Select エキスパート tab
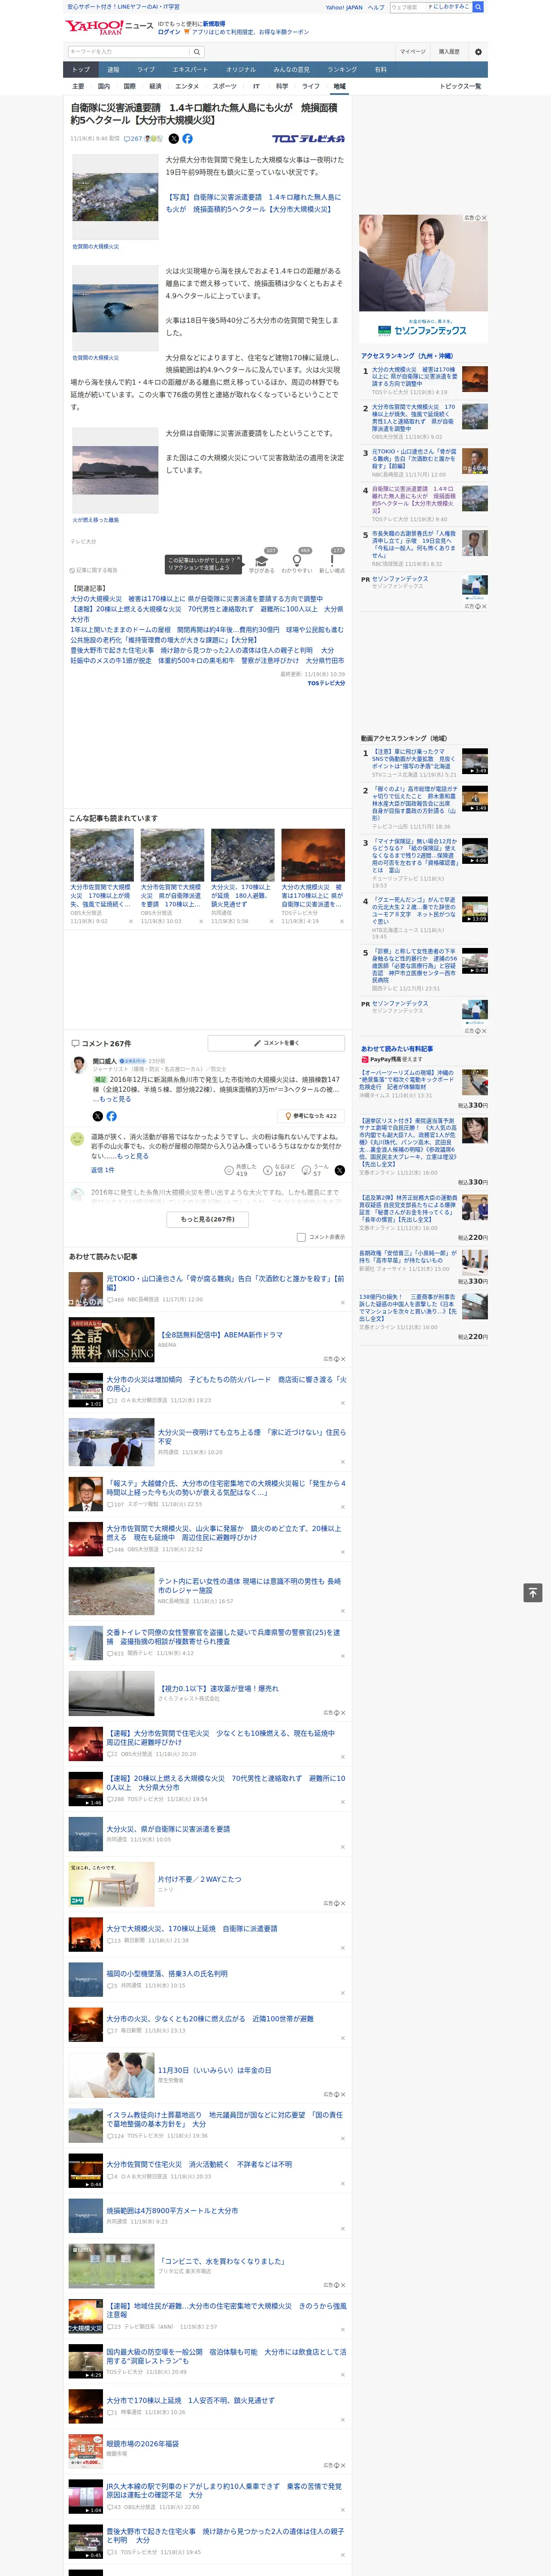 (x=190, y=69)
